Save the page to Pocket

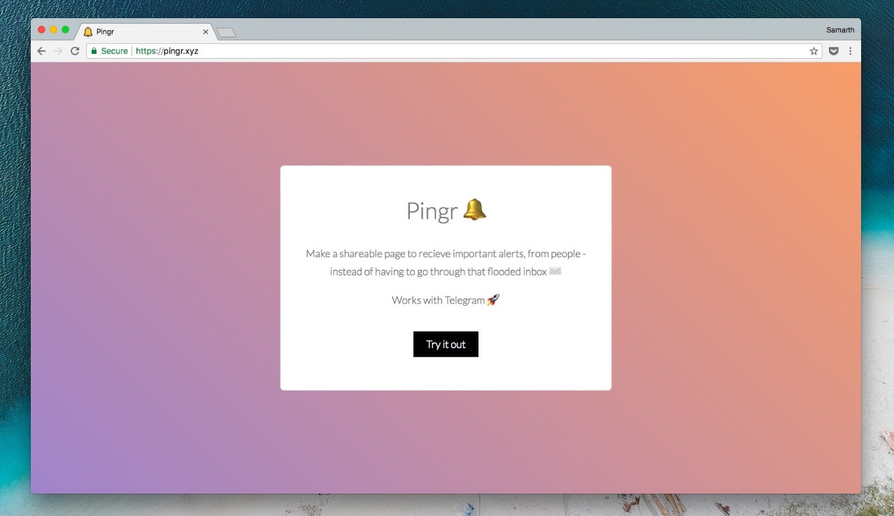(x=832, y=50)
